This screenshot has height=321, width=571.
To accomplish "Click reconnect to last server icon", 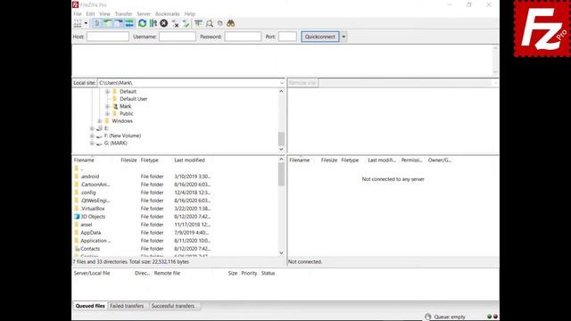I will (186, 23).
